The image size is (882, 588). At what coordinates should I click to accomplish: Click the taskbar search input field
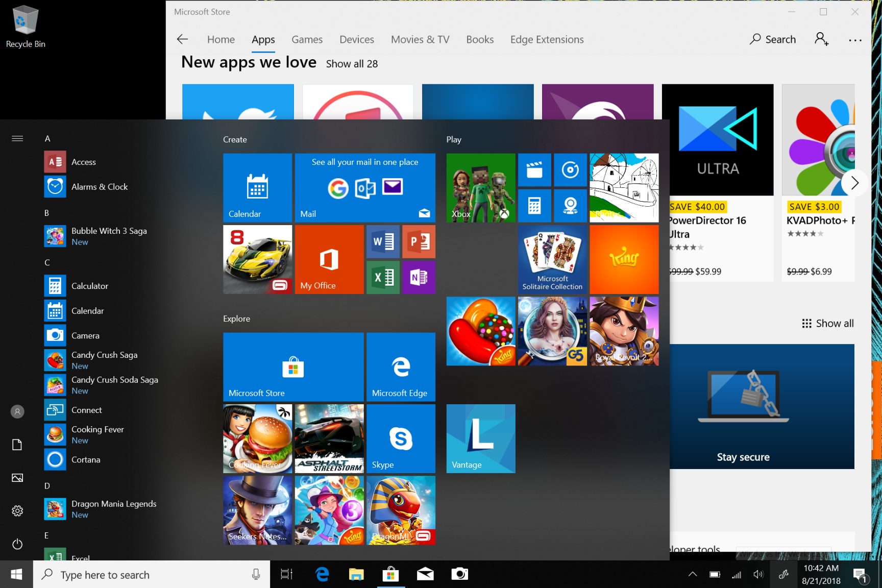click(152, 574)
